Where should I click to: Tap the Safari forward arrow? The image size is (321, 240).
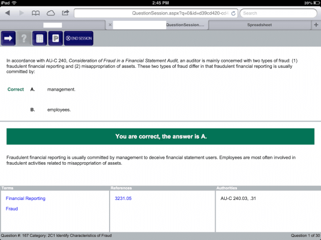coord(21,13)
